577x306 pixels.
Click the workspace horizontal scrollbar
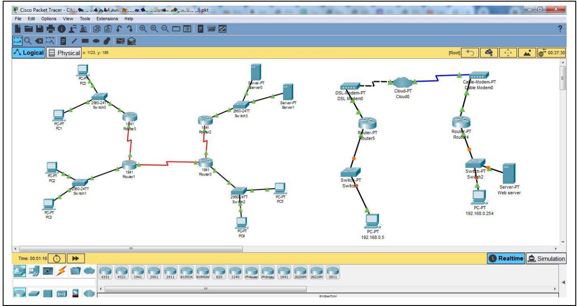(x=131, y=249)
